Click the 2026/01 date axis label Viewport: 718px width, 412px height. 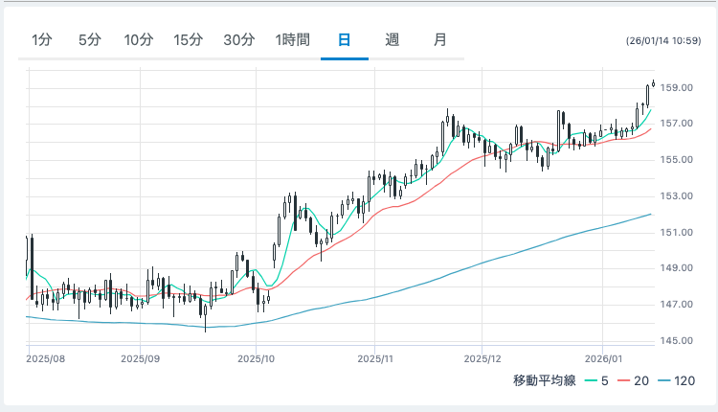coord(603,358)
